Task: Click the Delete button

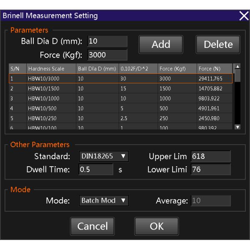Action: click(218, 45)
